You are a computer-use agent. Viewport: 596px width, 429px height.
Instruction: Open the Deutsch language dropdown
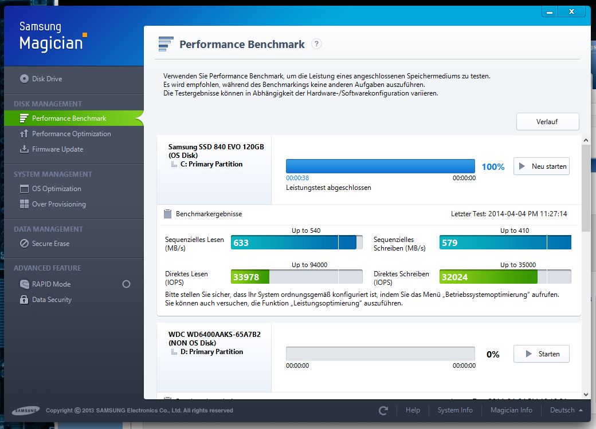click(x=566, y=410)
